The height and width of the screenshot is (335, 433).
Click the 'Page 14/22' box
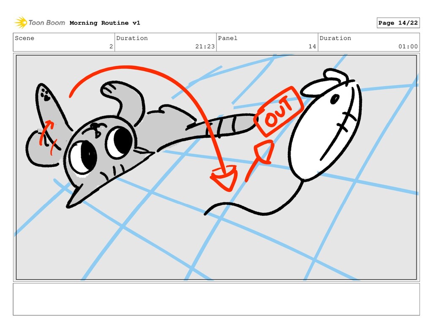[398, 23]
